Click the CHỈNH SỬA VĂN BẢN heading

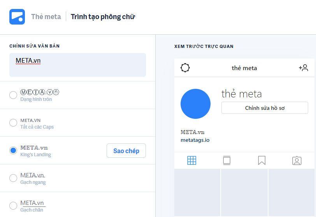click(x=35, y=46)
